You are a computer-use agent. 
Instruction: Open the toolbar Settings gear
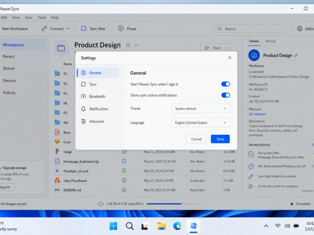(299, 29)
